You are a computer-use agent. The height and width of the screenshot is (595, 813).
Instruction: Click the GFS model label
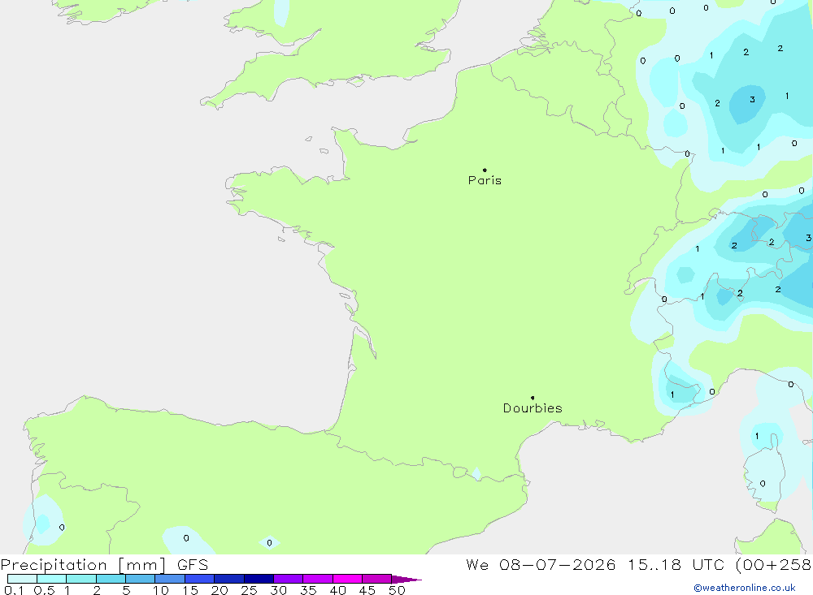click(193, 565)
